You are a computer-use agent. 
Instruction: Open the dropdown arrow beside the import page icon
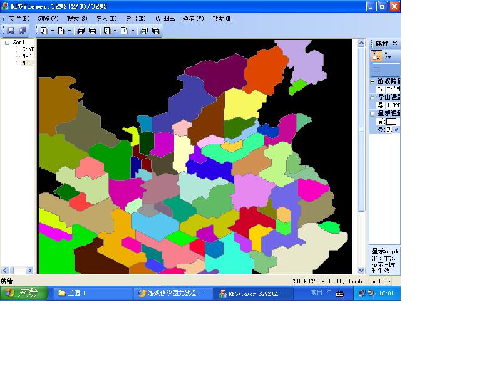click(115, 31)
